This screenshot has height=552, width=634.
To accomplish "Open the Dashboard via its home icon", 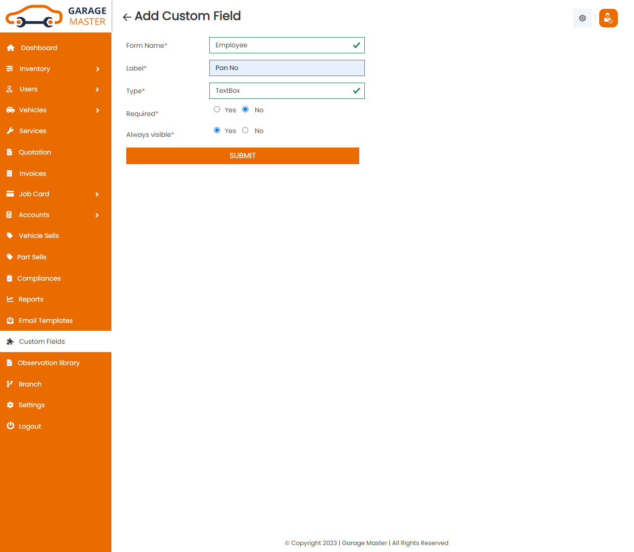I will click(x=10, y=47).
